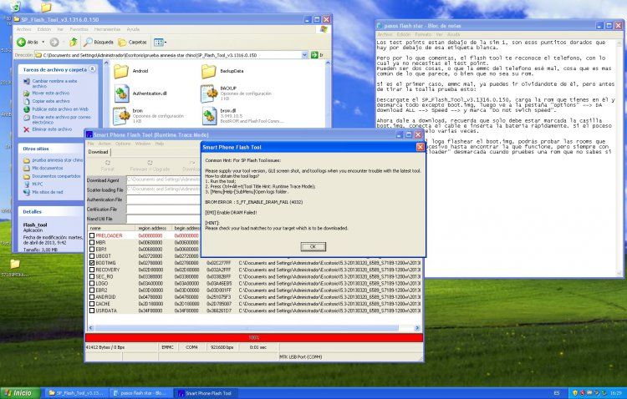
Task: Click the security shield tray icon
Action: point(575,393)
